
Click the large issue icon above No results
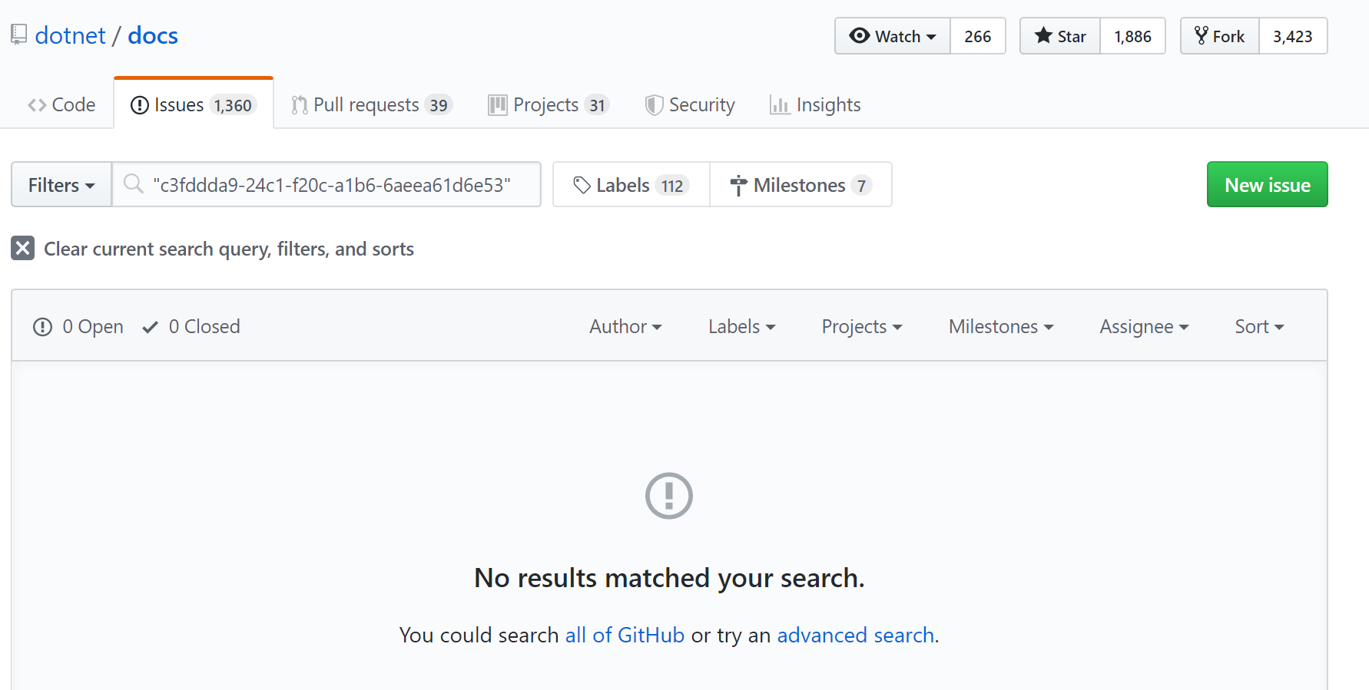coord(669,496)
